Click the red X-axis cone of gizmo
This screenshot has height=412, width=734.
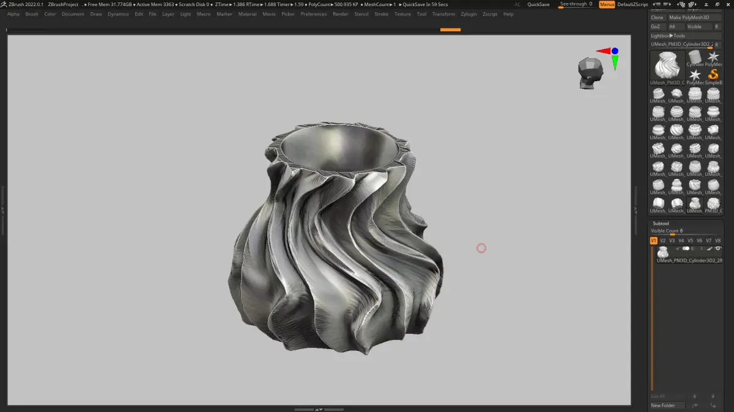(x=603, y=51)
